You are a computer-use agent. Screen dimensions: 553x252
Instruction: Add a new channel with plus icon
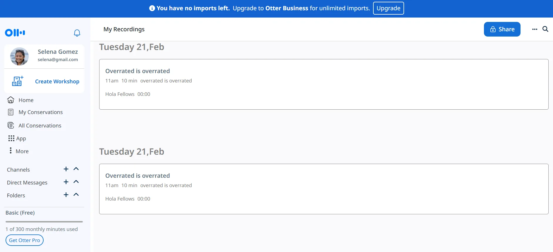66,169
